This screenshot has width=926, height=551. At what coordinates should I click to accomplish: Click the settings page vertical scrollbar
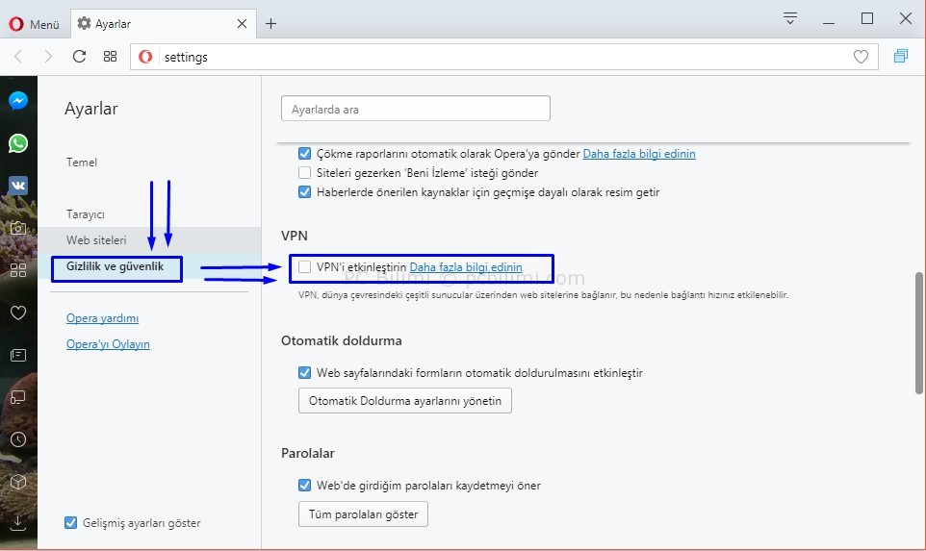coord(919,333)
